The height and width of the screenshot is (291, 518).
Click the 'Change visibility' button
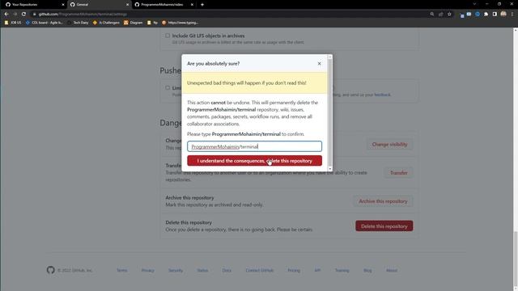(x=389, y=144)
